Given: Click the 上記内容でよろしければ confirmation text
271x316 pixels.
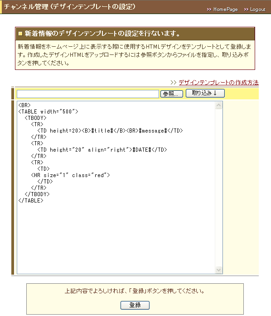Looking at the screenshot, I should pyautogui.click(x=135, y=291).
